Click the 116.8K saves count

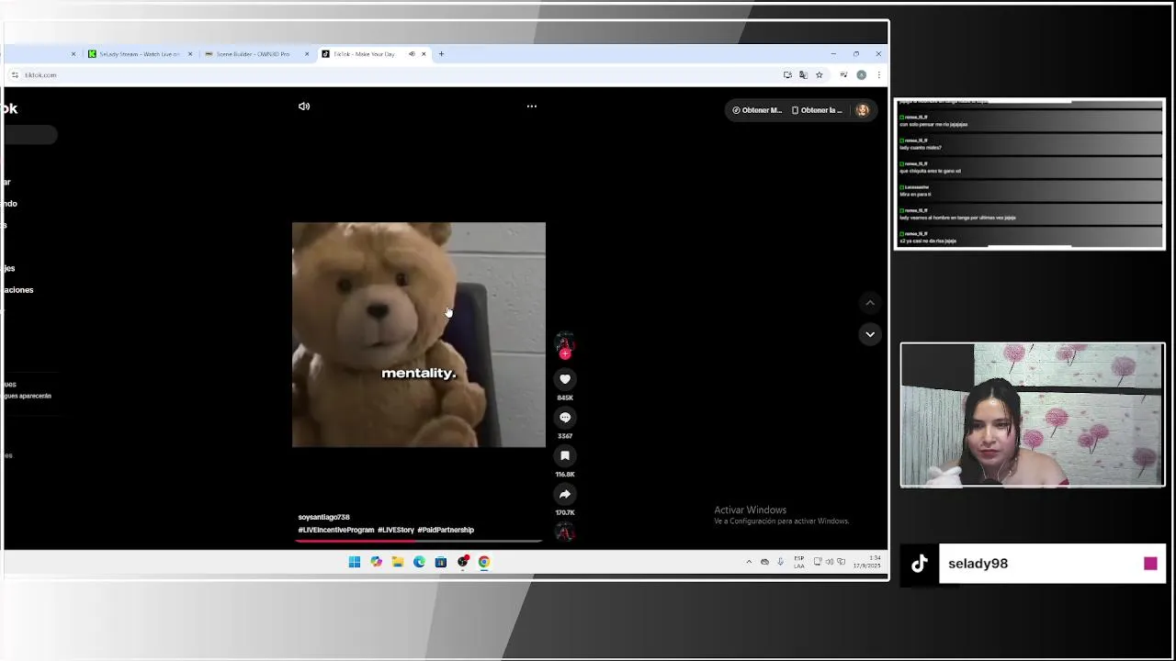point(565,475)
